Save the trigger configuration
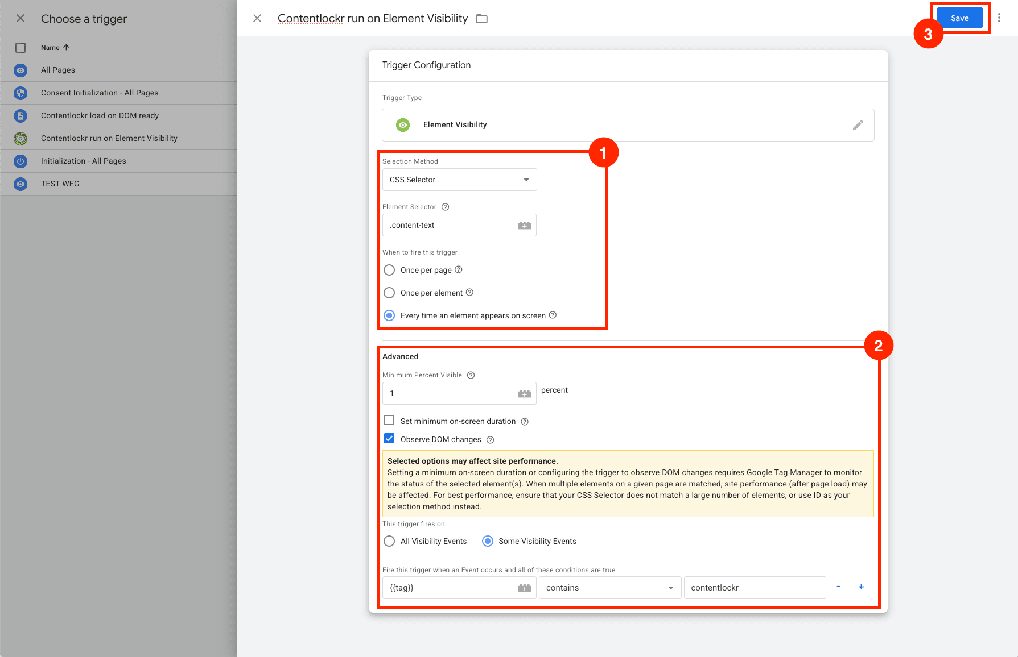The image size is (1018, 657). tap(959, 18)
